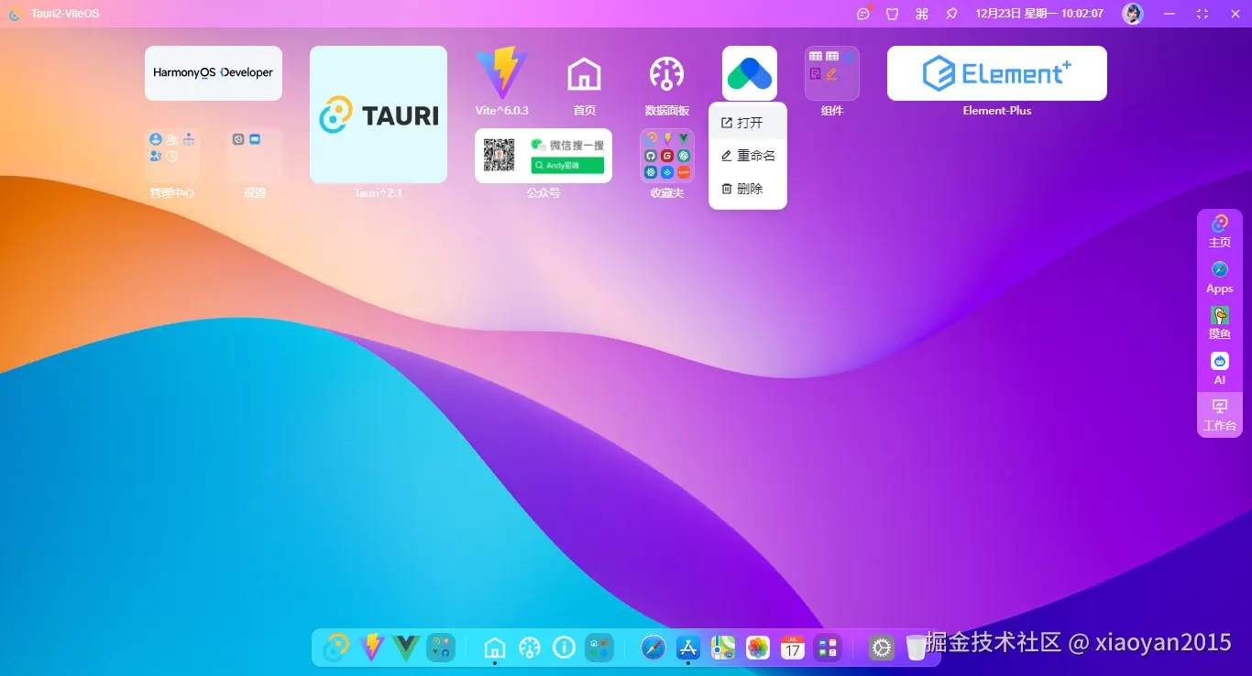Open the 设置 folder on desktop
1252x676 pixels.
click(255, 156)
